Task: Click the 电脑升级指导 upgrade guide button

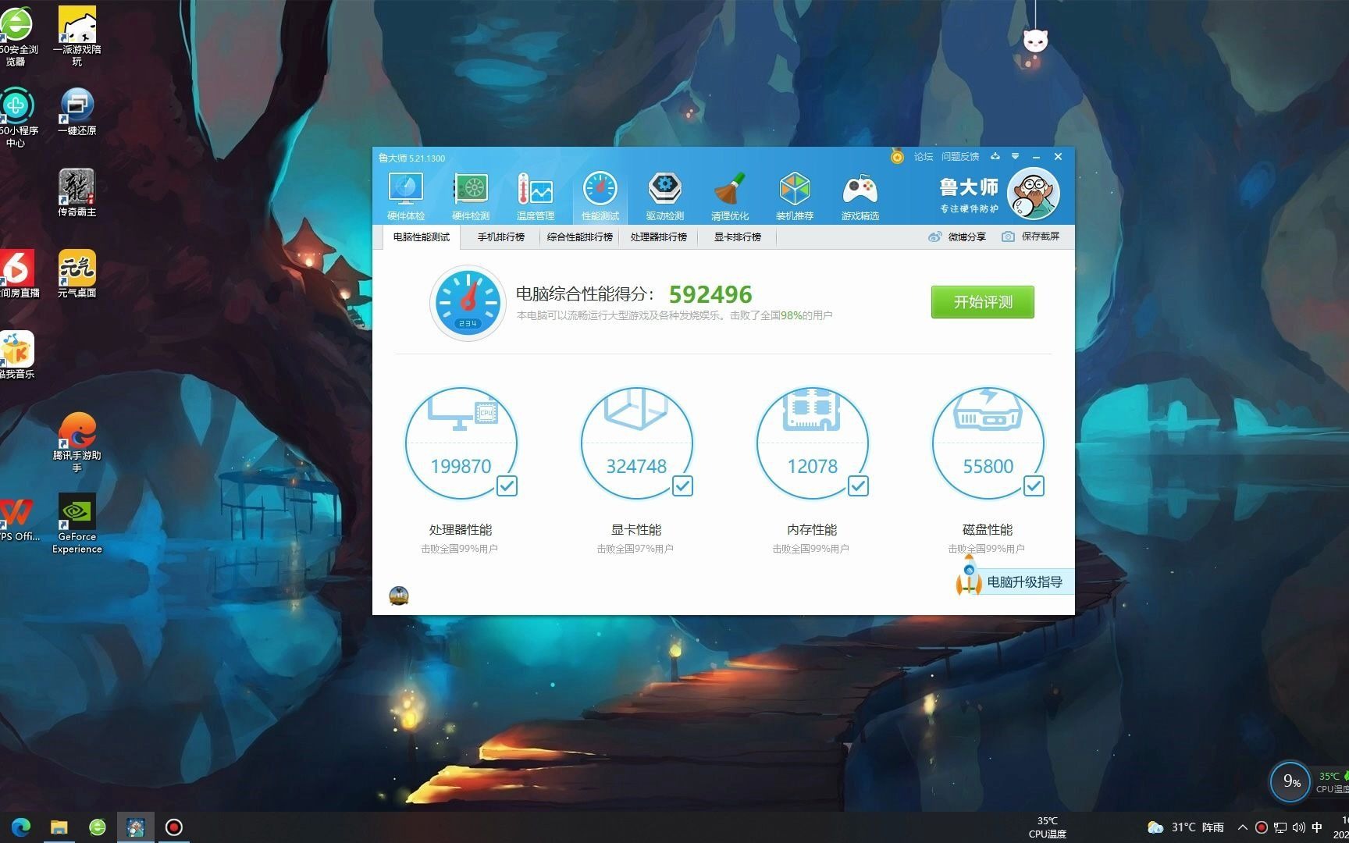Action: point(1015,582)
